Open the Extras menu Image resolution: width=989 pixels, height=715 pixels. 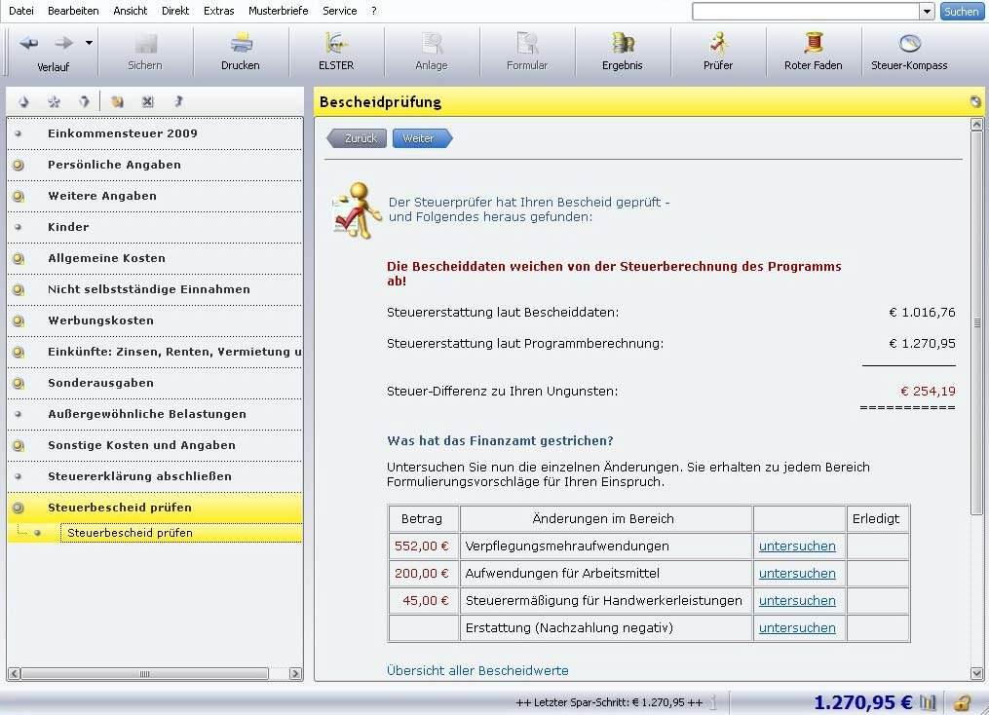pos(219,11)
